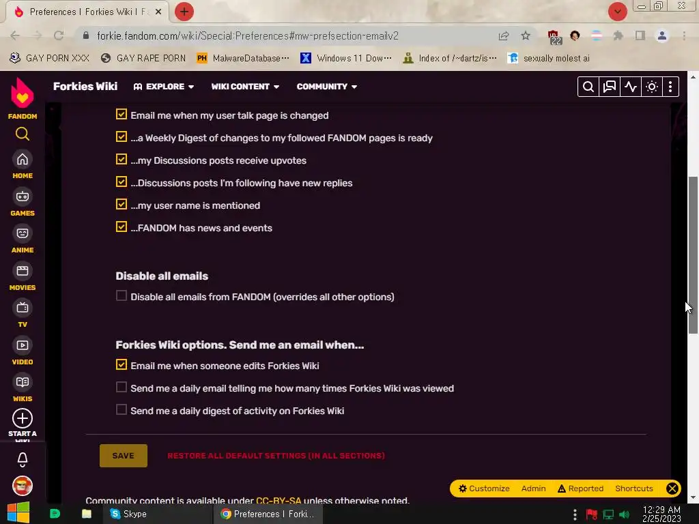Open File Explorer from the taskbar
699x524 pixels.
click(x=87, y=514)
